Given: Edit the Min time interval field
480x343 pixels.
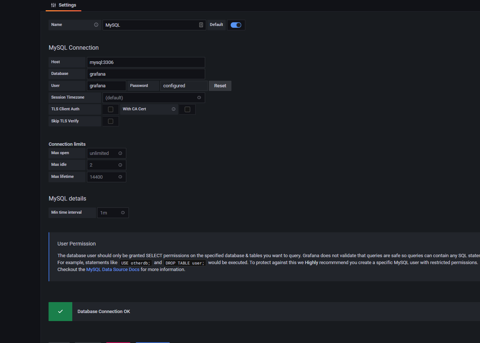Looking at the screenshot, I should pyautogui.click(x=113, y=213).
